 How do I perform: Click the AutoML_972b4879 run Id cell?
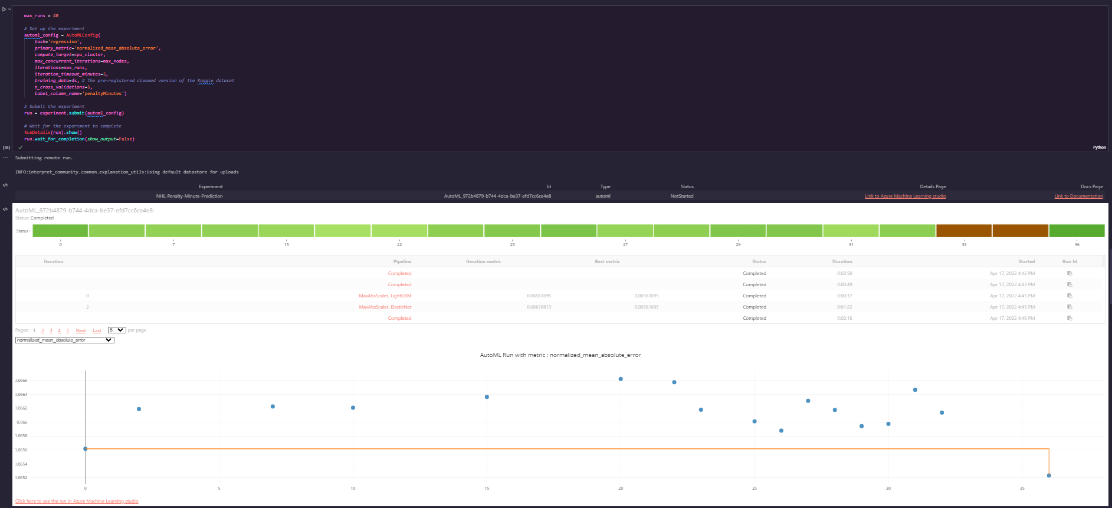(497, 196)
